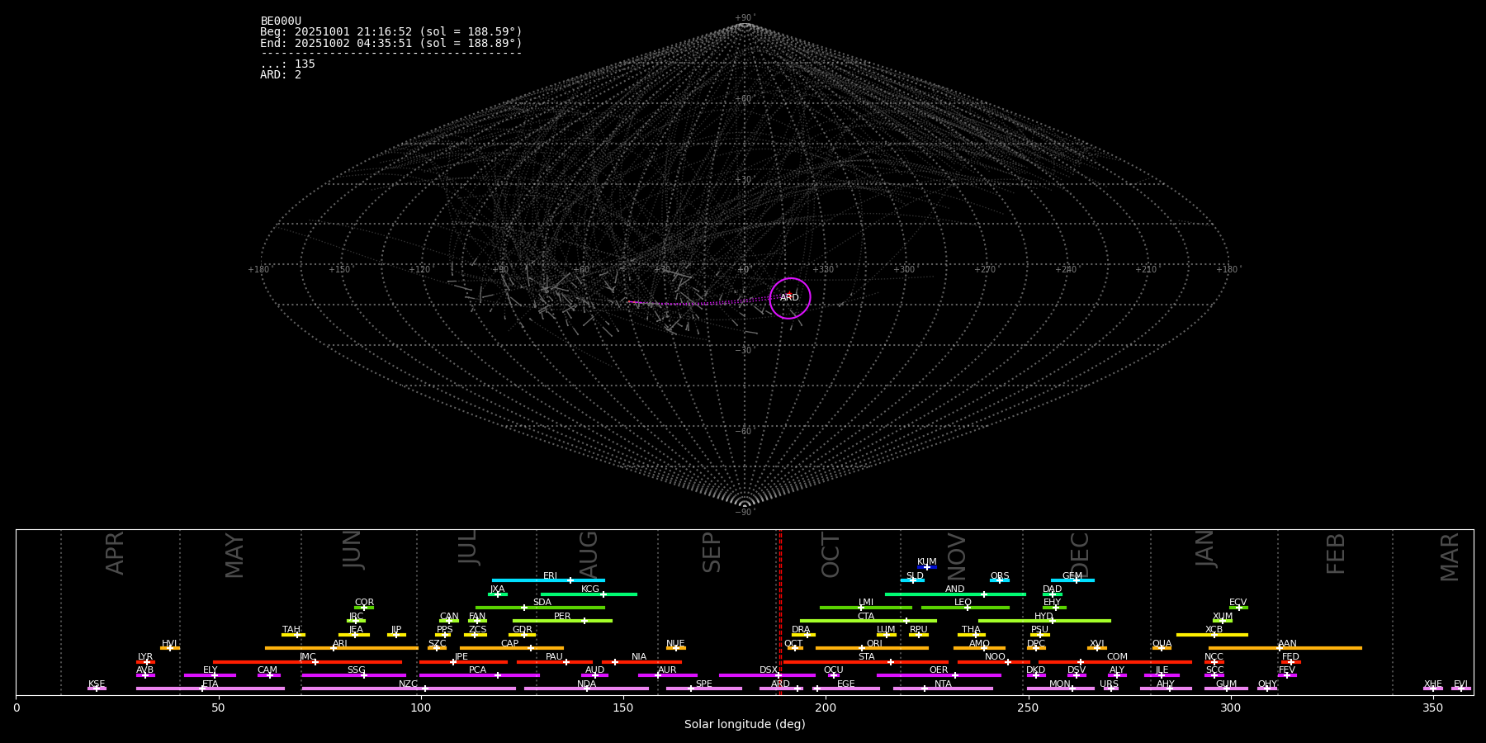The image size is (1486, 743).
Task: Click the GEM shower label
Action: click(1072, 576)
